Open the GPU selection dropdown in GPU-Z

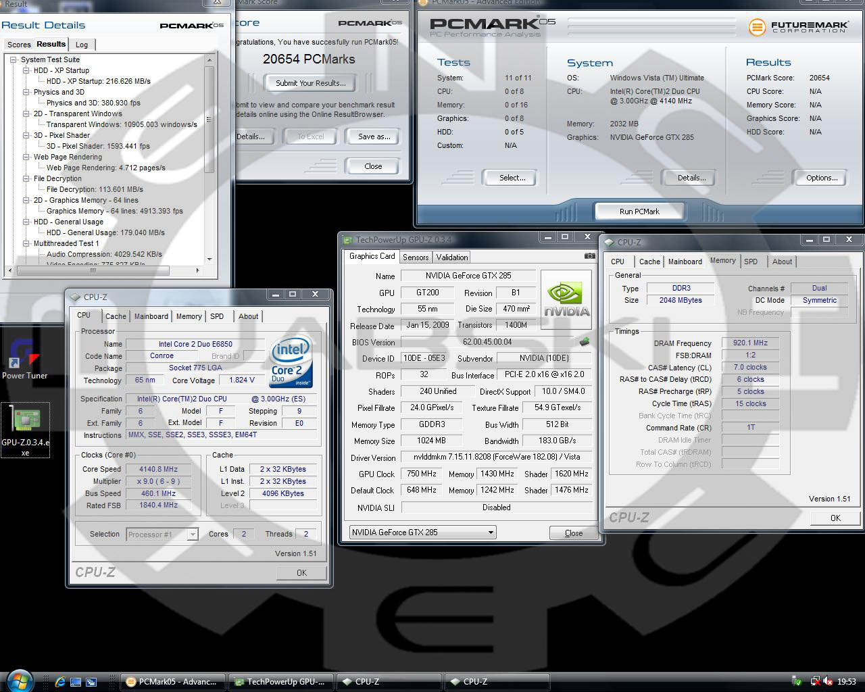tap(491, 532)
